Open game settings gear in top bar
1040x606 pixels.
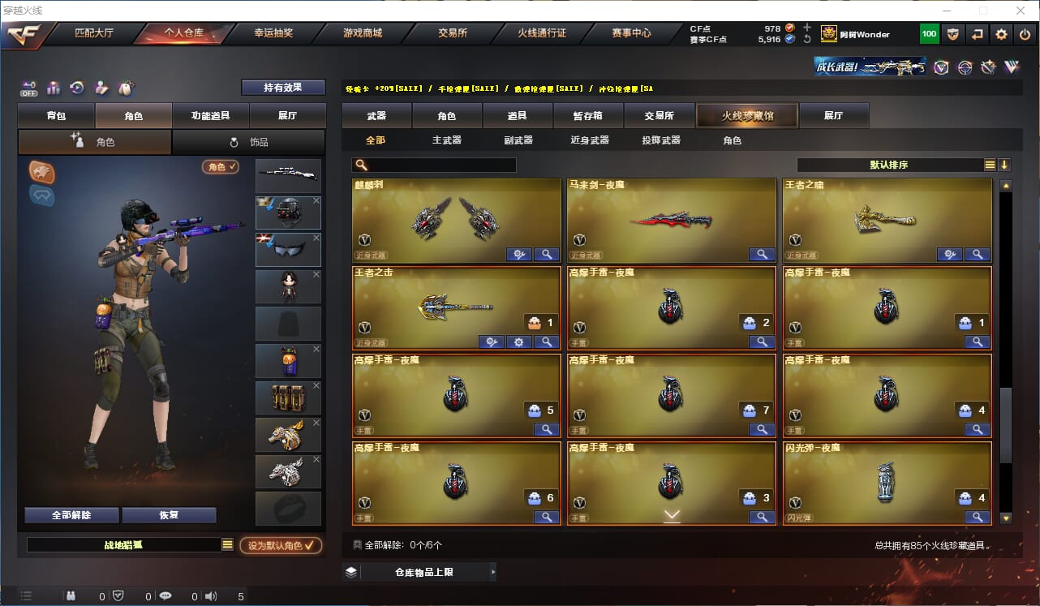tap(1001, 34)
